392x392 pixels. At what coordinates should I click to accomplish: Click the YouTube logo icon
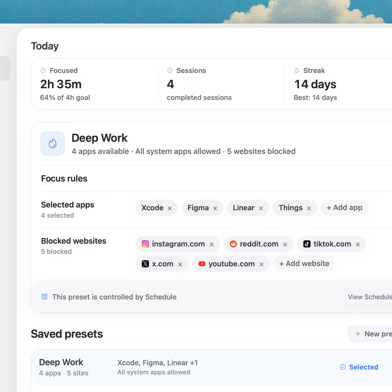202,264
